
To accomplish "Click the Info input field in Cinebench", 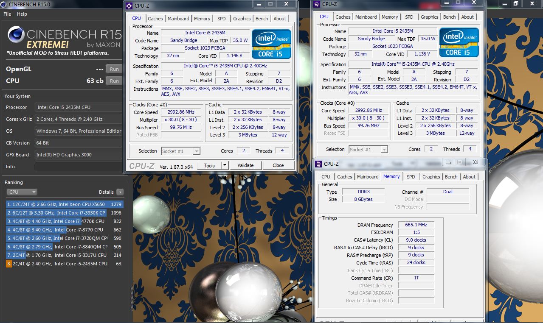I will pos(78,167).
